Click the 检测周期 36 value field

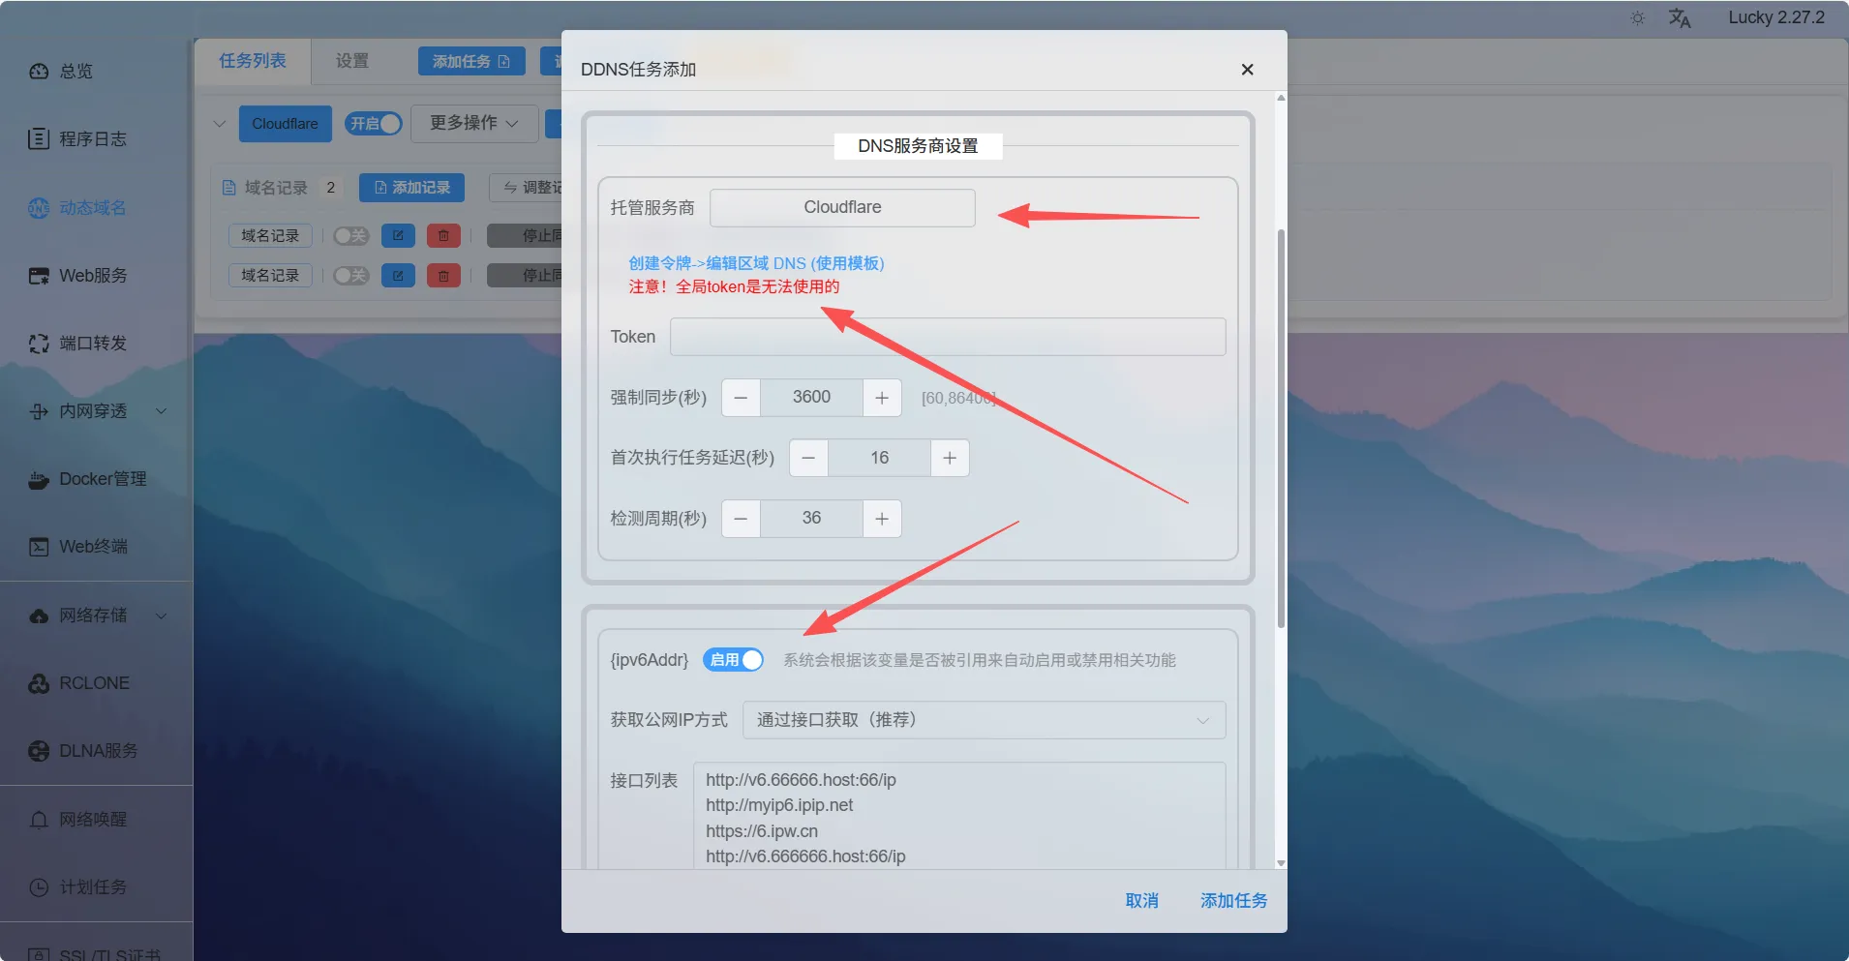click(811, 519)
